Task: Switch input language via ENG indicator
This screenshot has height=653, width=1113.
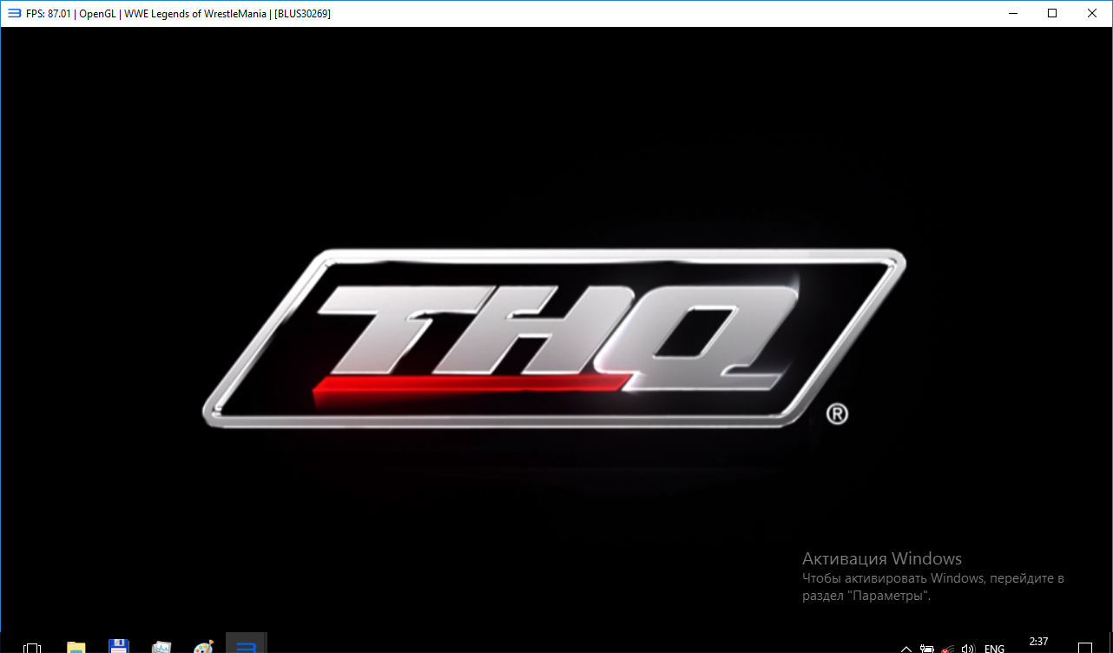Action: coord(994,648)
